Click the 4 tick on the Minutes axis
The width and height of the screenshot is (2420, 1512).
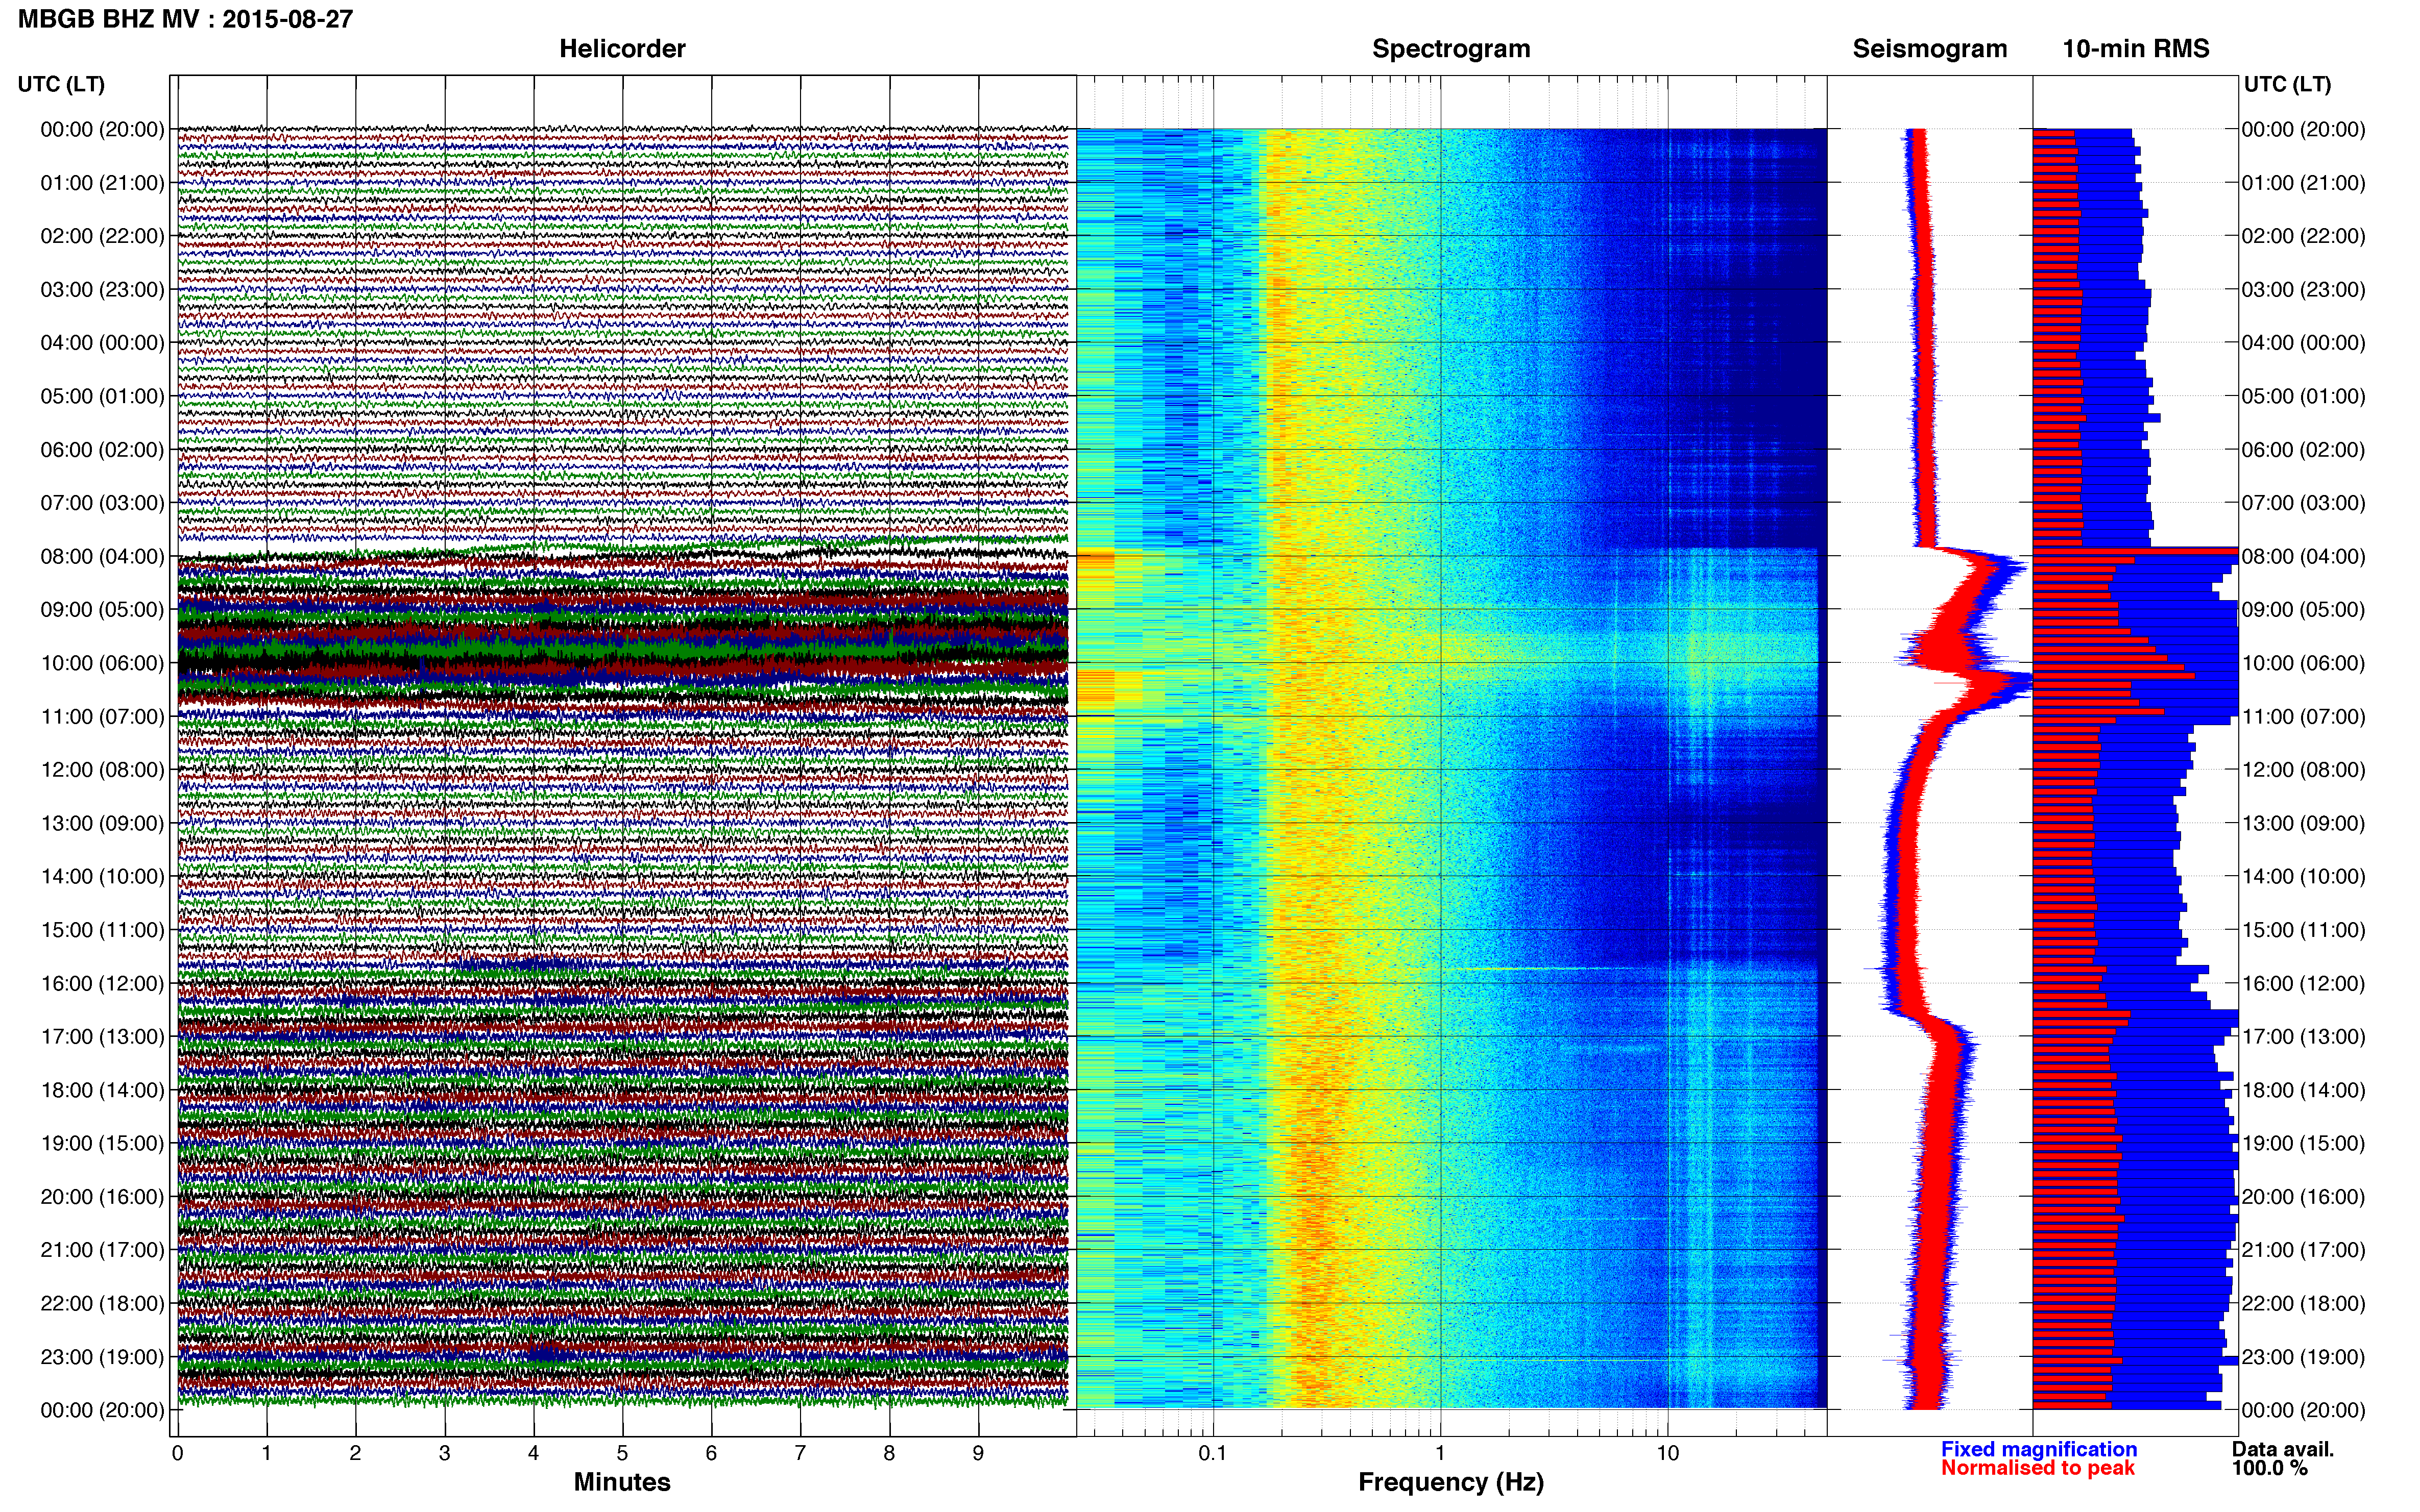(533, 1454)
